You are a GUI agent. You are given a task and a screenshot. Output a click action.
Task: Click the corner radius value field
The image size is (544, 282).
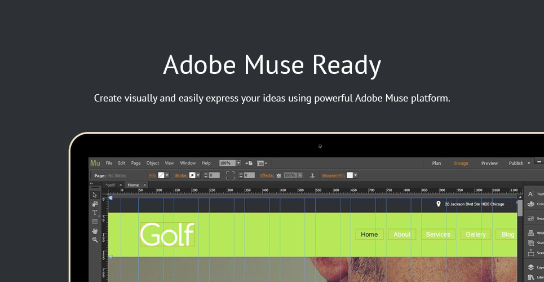249,175
